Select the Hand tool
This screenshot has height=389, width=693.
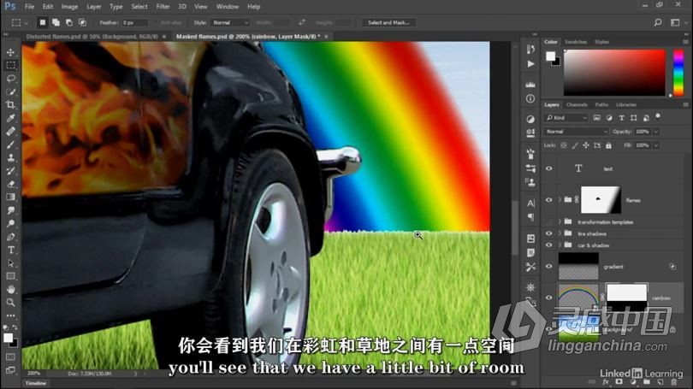click(10, 289)
